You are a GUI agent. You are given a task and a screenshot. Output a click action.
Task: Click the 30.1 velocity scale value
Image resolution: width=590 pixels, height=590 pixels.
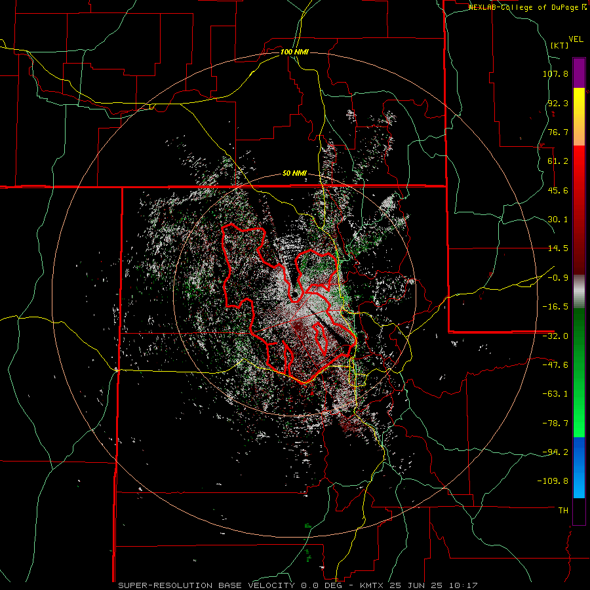click(x=558, y=220)
